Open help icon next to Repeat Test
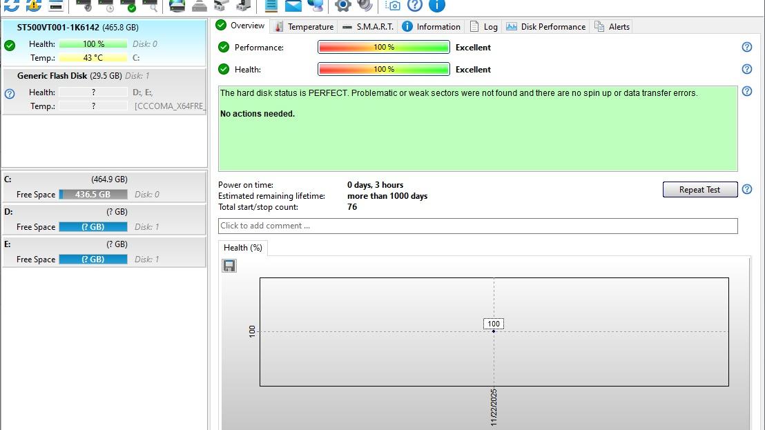The width and height of the screenshot is (765, 430). point(746,189)
